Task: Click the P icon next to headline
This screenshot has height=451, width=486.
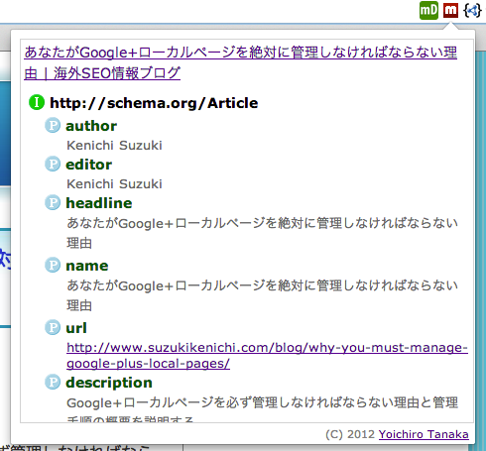Action: (53, 202)
